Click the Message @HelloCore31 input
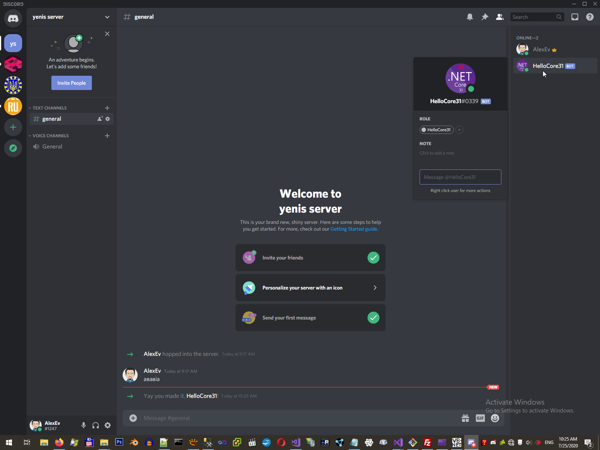Image resolution: width=600 pixels, height=450 pixels. click(460, 177)
